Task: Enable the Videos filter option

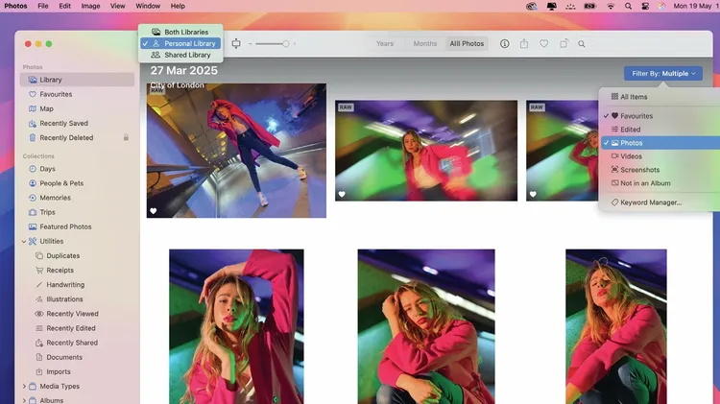Action: coord(631,156)
